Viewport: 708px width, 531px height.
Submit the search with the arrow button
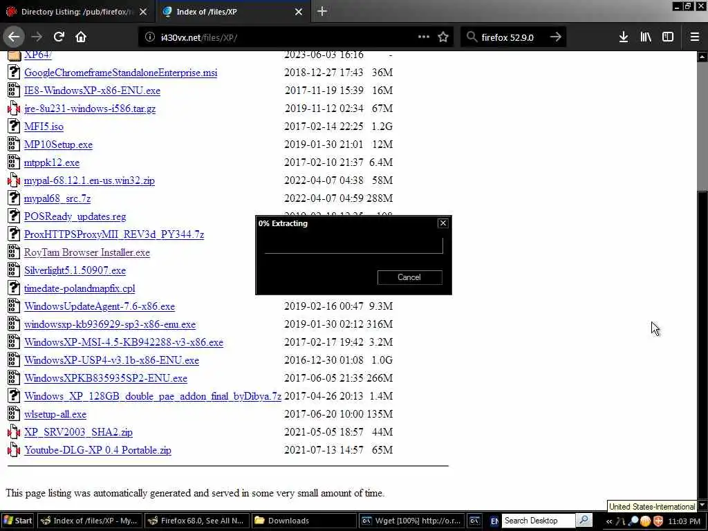point(556,37)
